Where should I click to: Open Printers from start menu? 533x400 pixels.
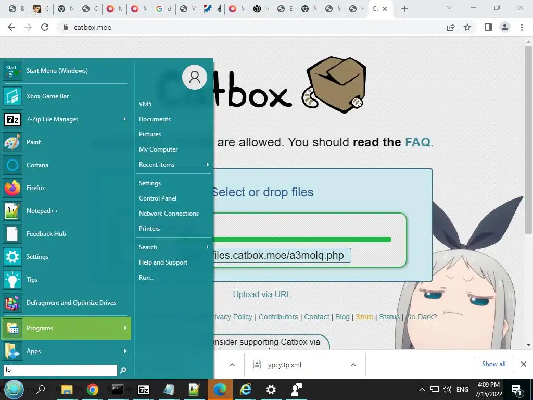coord(149,229)
